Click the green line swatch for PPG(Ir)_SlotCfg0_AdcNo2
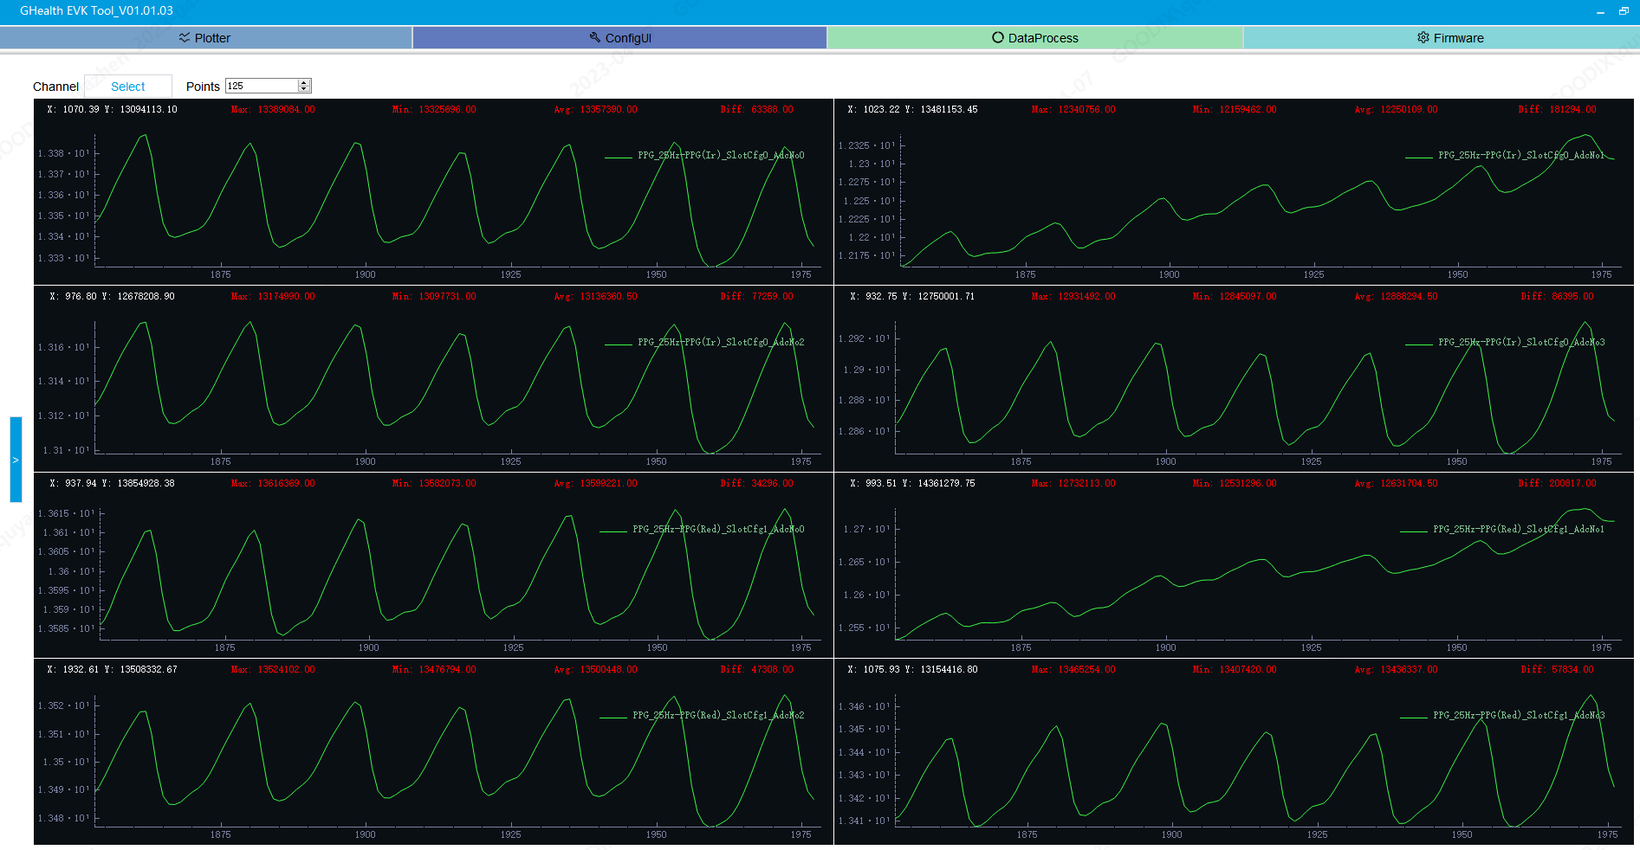This screenshot has width=1640, height=850. pos(618,344)
